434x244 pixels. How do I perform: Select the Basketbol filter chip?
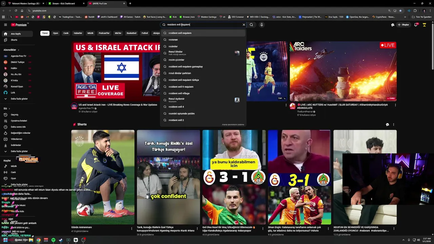pos(132,33)
